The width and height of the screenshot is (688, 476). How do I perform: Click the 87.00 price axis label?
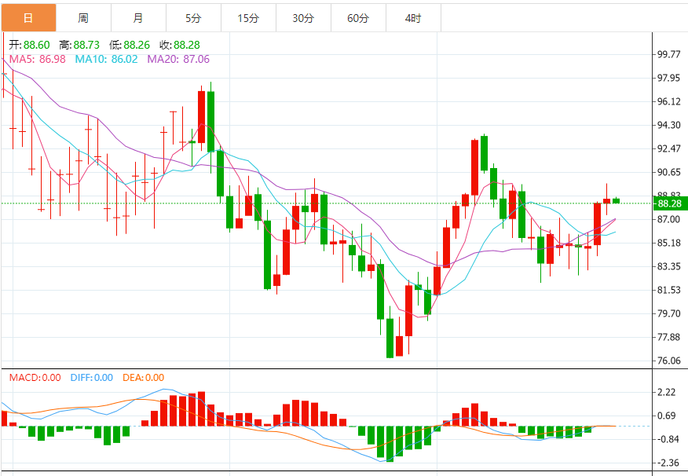pos(668,219)
